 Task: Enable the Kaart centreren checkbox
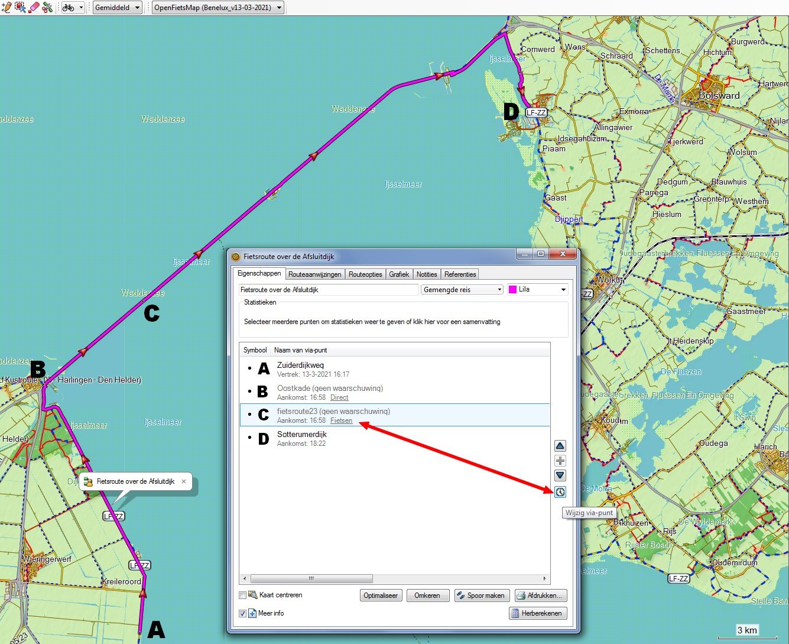243,596
